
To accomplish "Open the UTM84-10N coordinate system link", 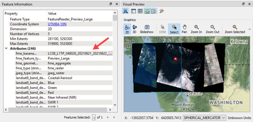I will [x=57, y=24].
